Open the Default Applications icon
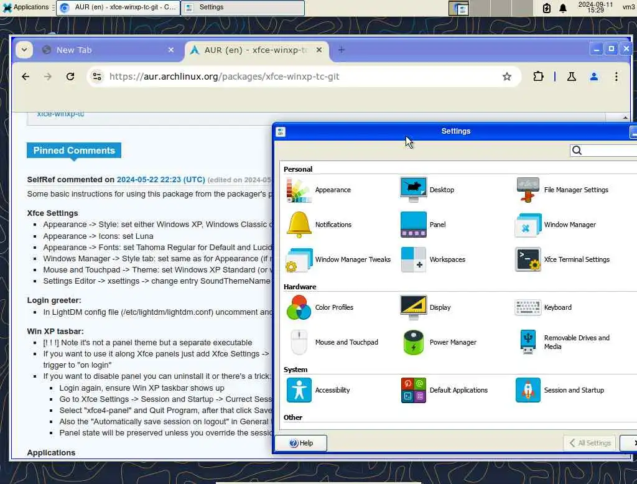637x484 pixels. 413,390
